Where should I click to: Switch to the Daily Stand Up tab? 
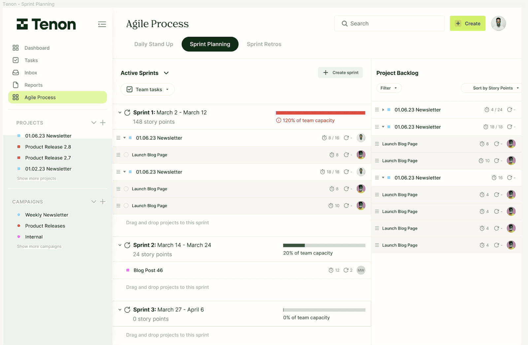pyautogui.click(x=153, y=44)
